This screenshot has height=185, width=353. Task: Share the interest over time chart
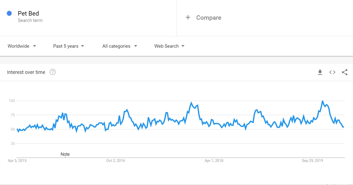345,72
